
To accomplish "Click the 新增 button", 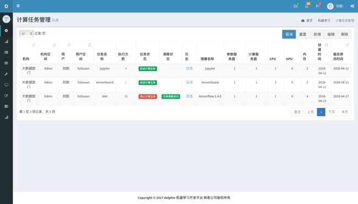I will 317,34.
